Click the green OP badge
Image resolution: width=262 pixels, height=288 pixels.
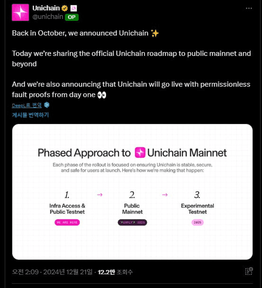(x=72, y=17)
